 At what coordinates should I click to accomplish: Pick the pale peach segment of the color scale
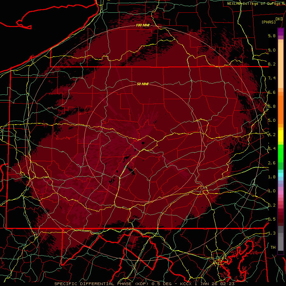click(x=281, y=66)
